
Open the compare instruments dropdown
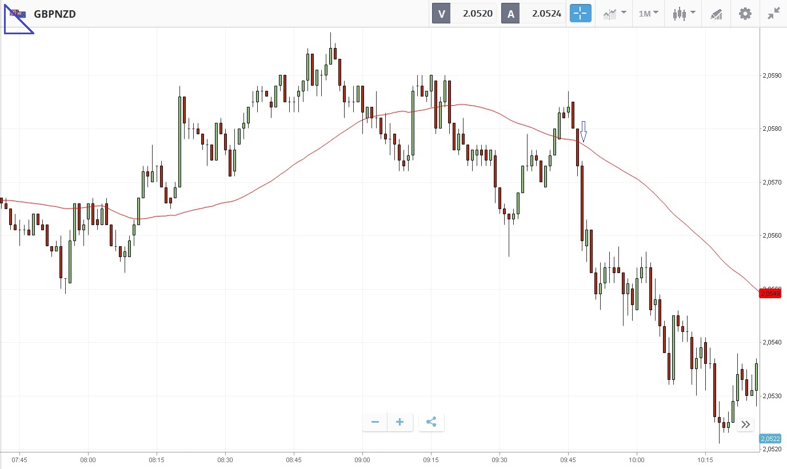tap(614, 14)
